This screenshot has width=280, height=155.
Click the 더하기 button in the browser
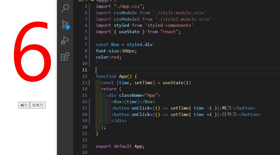38,105
